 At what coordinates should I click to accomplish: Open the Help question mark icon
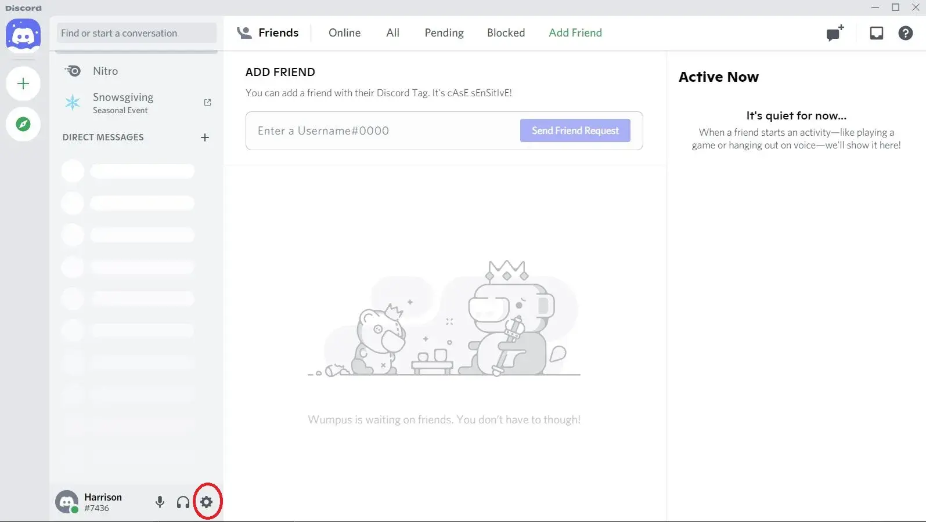[905, 33]
